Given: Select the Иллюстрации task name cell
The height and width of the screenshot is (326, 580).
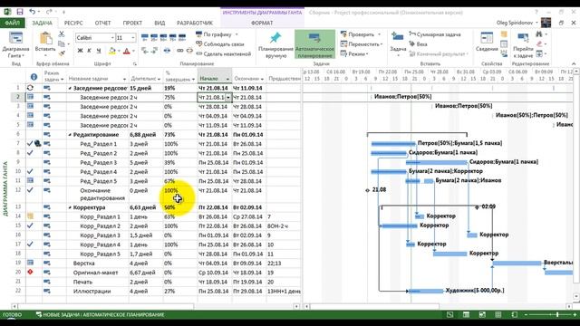Looking at the screenshot, I should click(98, 292).
